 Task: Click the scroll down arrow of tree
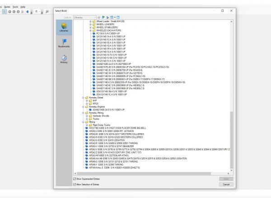231,170
